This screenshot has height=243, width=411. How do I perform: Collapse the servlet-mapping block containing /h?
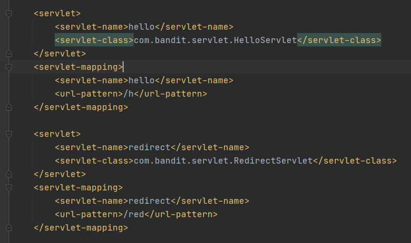[x=9, y=67]
